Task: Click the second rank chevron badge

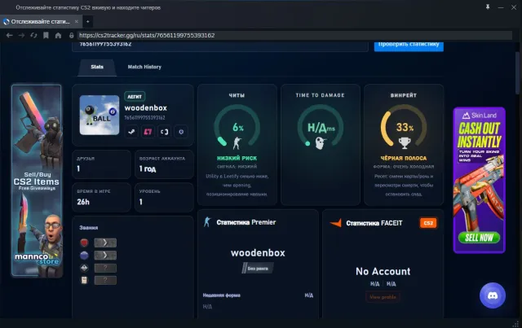Action: pos(105,256)
